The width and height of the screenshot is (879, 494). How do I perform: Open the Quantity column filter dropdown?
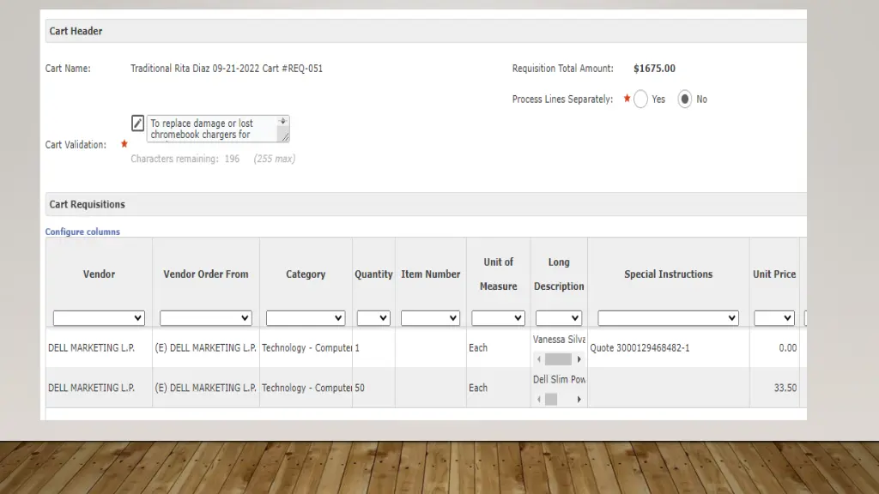[373, 318]
